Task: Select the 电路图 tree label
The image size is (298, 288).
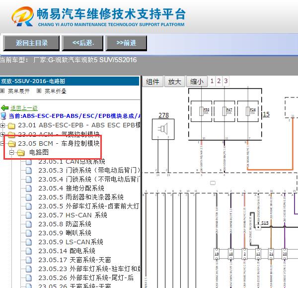Action: [39, 152]
